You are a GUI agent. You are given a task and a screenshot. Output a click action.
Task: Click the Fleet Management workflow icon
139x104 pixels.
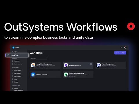[99, 65]
